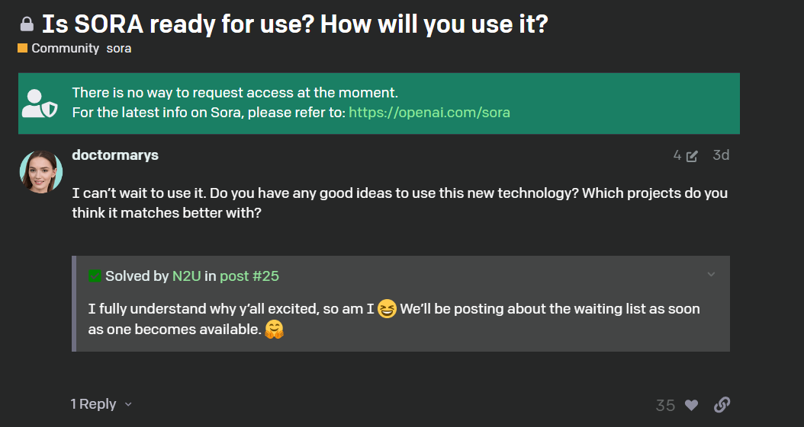This screenshot has width=804, height=427.
Task: Click the orange Community category square
Action: coord(22,48)
